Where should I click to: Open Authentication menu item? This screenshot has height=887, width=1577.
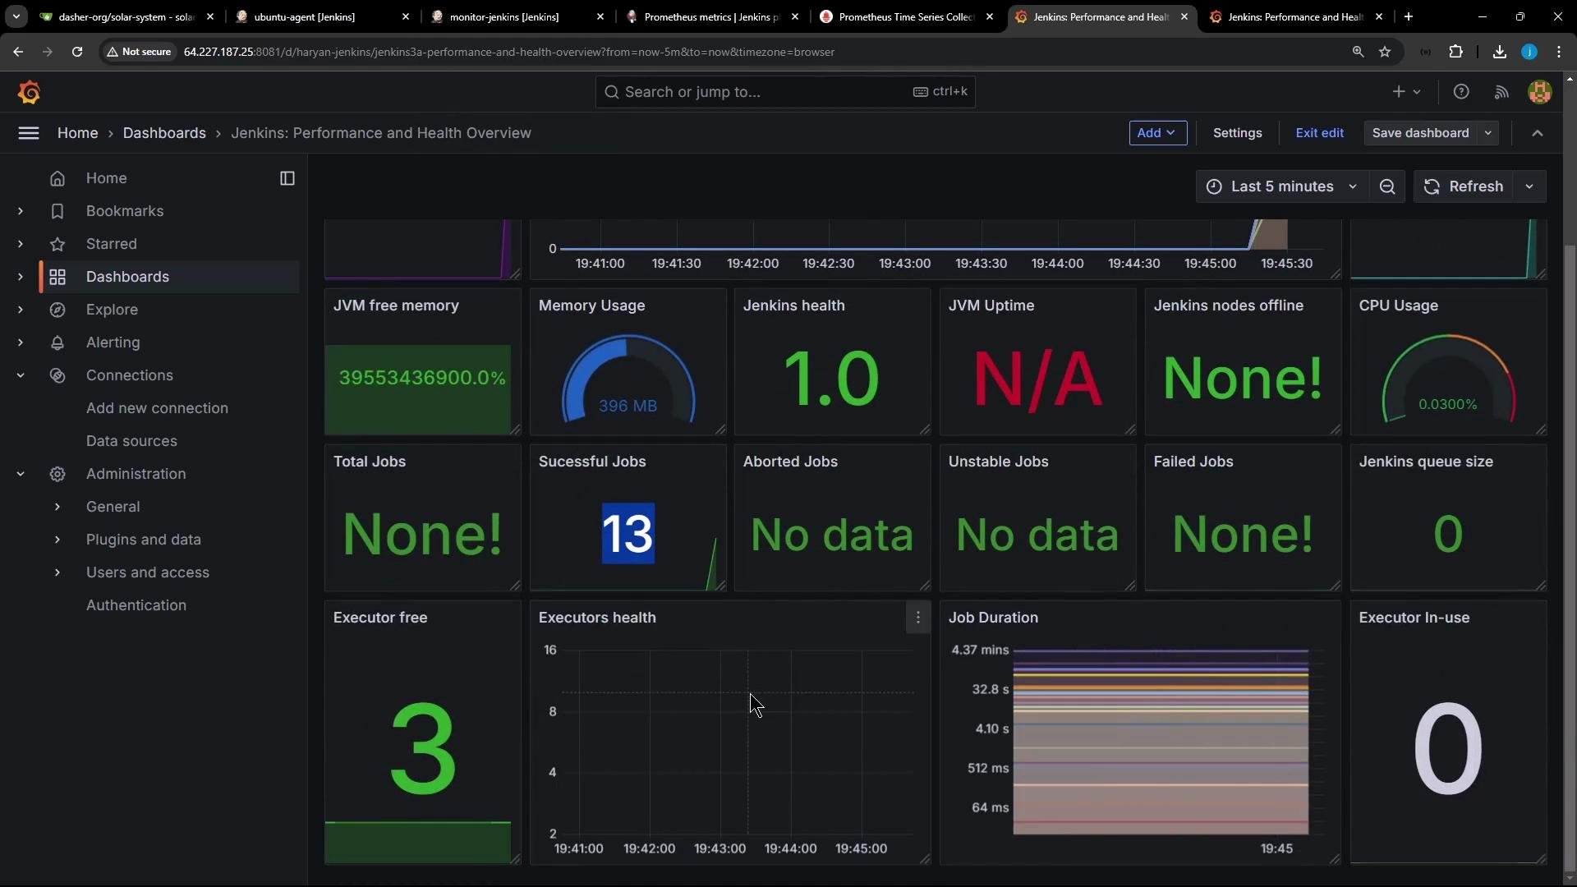[136, 605]
